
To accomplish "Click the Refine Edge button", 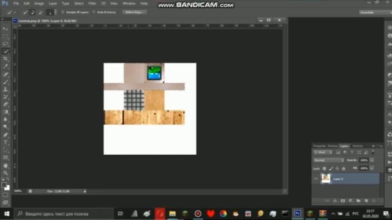I will click(x=134, y=12).
